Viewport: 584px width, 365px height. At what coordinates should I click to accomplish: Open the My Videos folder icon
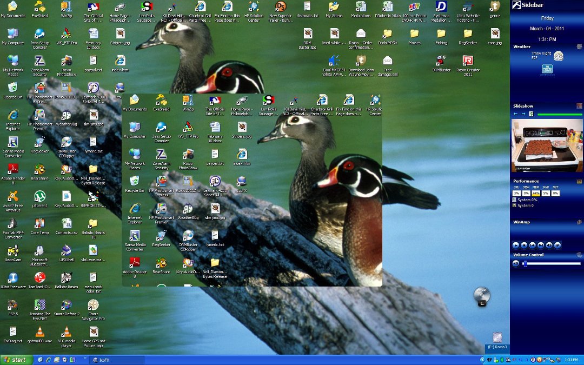[334, 6]
